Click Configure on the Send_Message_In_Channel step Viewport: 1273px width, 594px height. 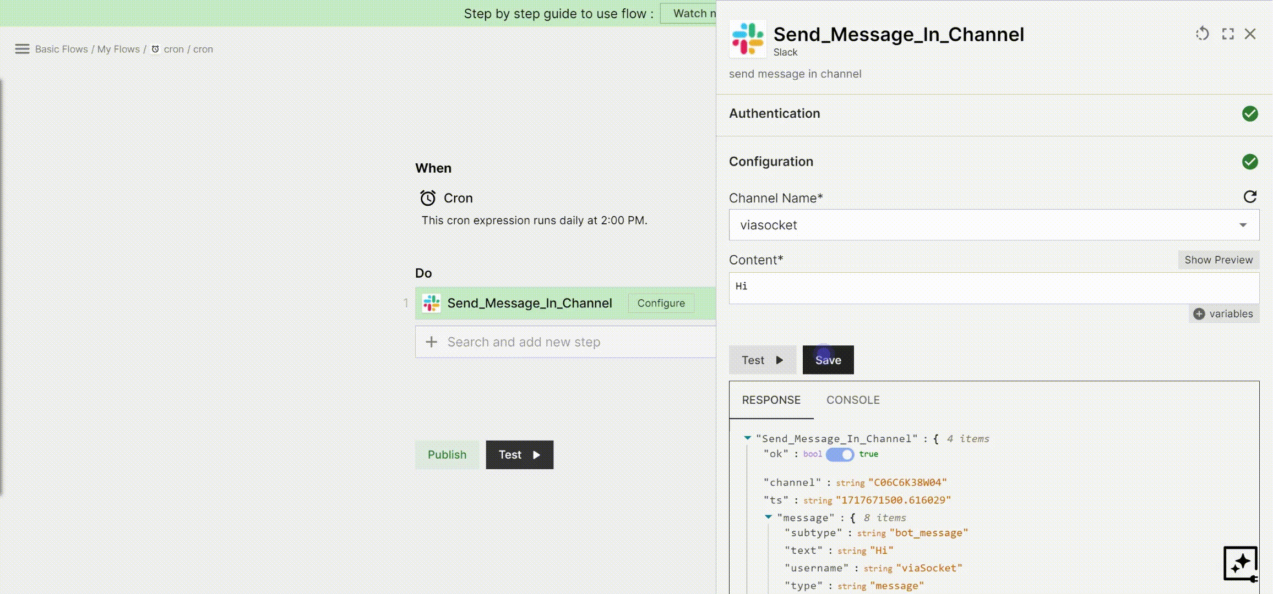(x=661, y=303)
